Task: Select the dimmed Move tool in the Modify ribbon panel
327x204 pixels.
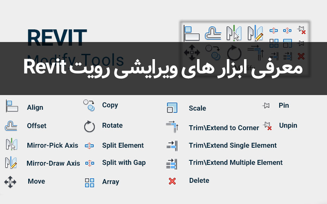Action: pos(192,53)
